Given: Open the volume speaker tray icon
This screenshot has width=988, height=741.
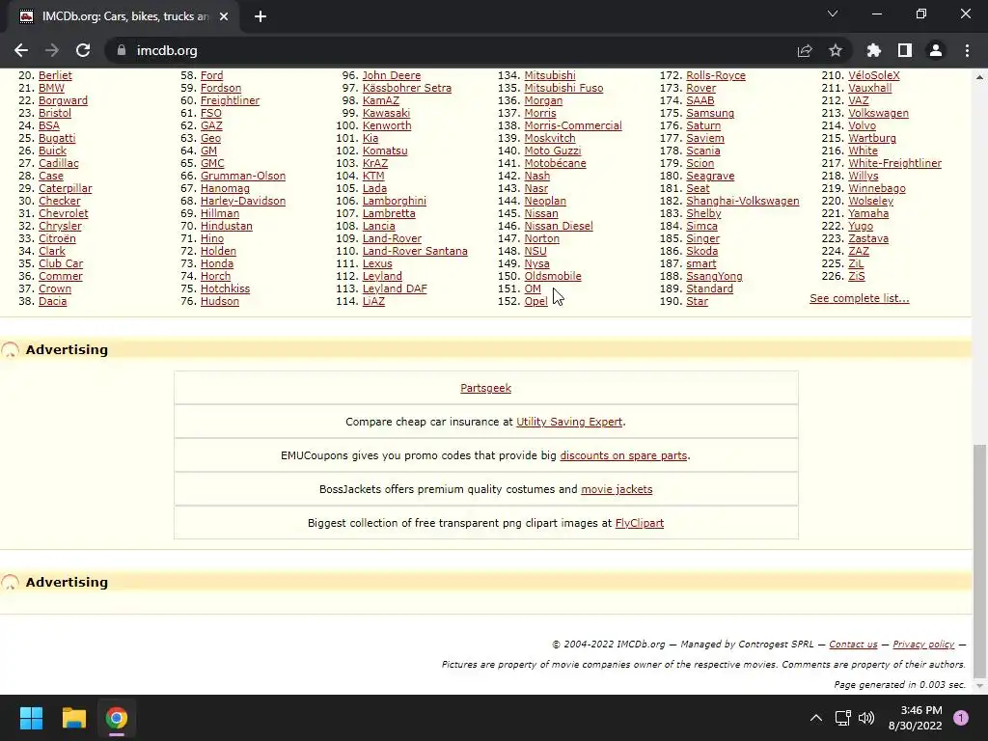Looking at the screenshot, I should point(866,718).
